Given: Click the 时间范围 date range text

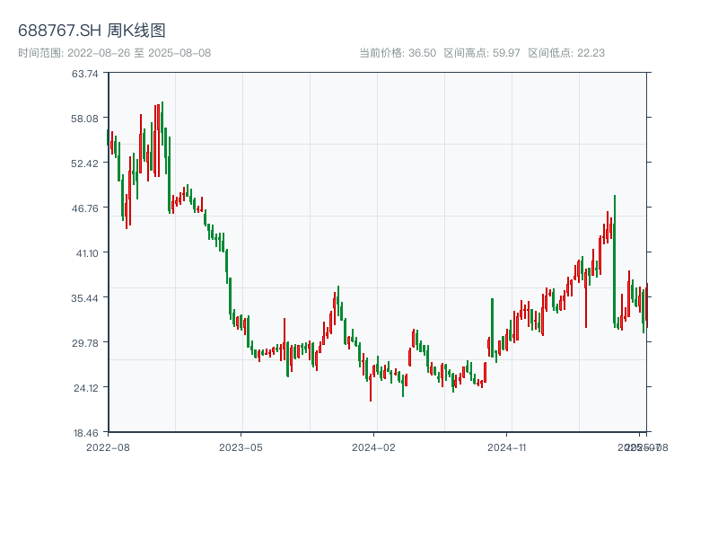Looking at the screenshot, I should pyautogui.click(x=114, y=53).
